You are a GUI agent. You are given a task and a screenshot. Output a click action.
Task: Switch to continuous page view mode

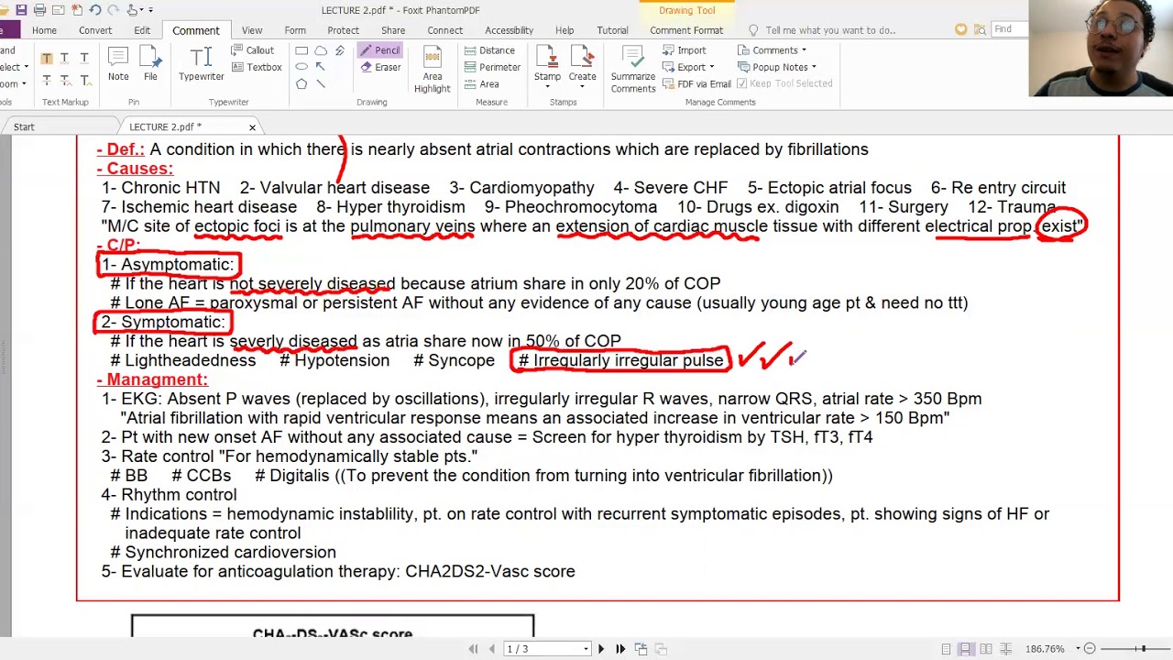(966, 649)
